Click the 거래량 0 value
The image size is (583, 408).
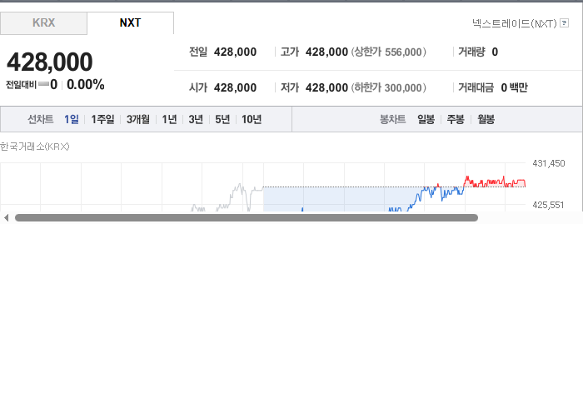(x=495, y=52)
